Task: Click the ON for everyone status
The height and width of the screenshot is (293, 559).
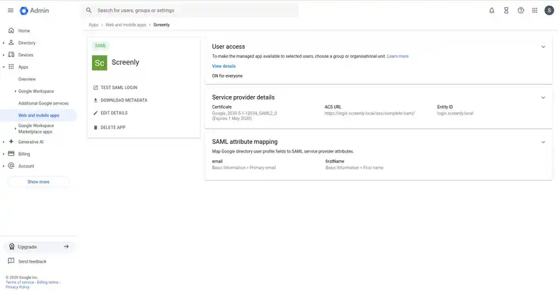Action: (x=227, y=76)
